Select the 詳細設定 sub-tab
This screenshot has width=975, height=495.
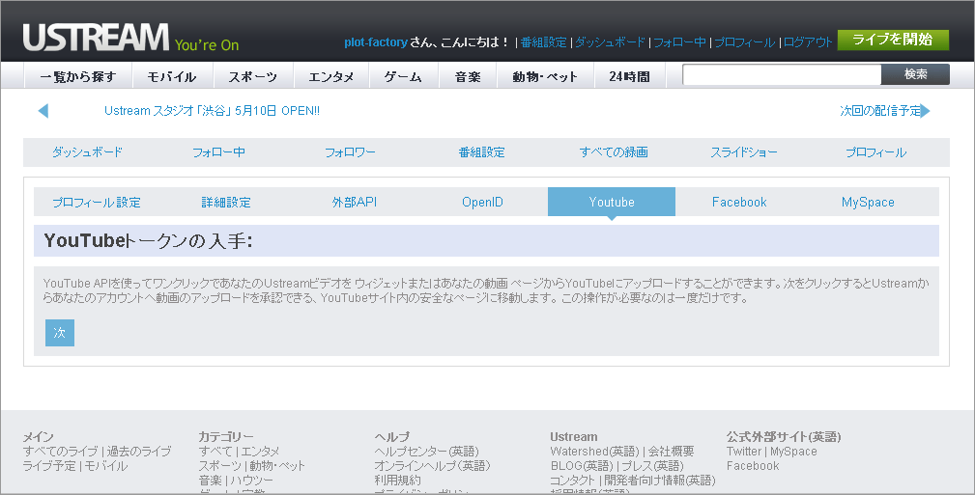pyautogui.click(x=226, y=202)
